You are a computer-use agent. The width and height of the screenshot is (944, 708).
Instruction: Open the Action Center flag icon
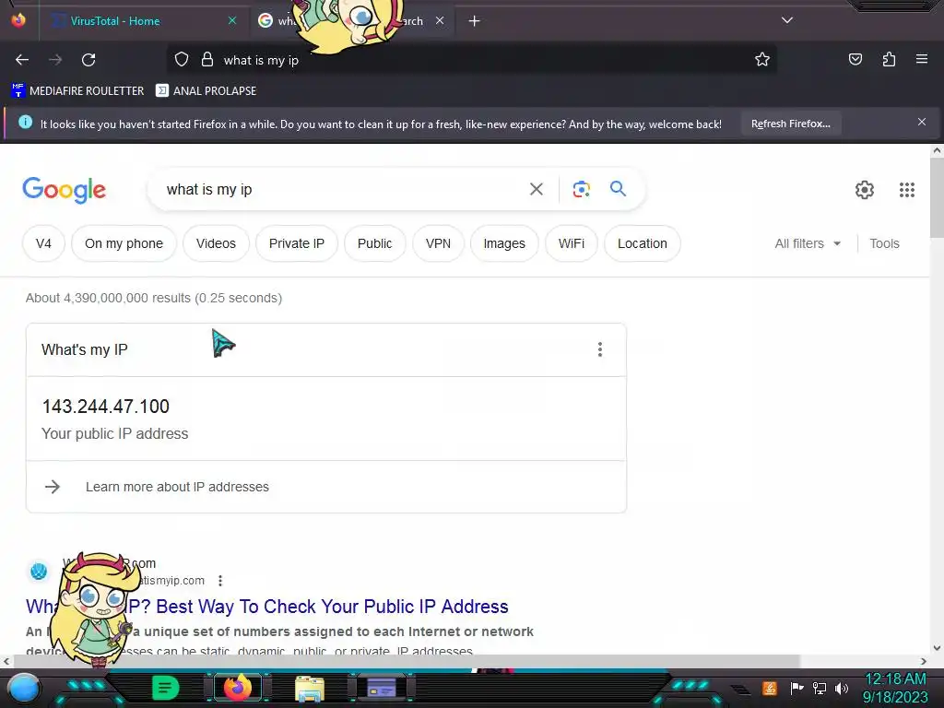click(796, 688)
